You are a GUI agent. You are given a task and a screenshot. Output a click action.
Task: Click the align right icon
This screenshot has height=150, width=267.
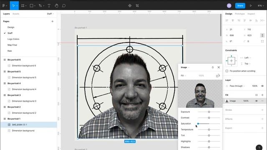(x=239, y=20)
